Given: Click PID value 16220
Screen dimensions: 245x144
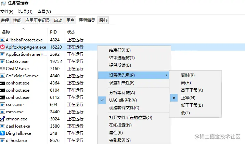Looking at the screenshot, I should [56, 47].
